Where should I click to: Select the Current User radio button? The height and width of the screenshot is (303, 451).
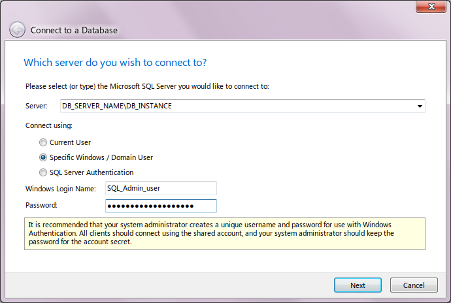[43, 142]
